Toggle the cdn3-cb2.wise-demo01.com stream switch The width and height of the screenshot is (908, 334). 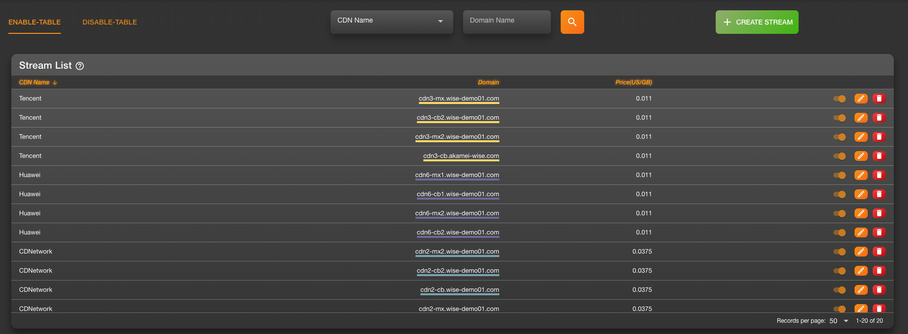(x=839, y=118)
